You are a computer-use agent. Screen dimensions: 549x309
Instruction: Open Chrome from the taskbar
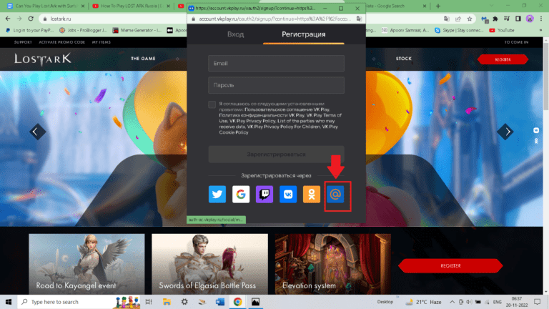238,302
